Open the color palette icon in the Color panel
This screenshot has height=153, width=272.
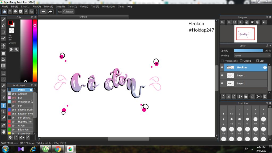11,50
